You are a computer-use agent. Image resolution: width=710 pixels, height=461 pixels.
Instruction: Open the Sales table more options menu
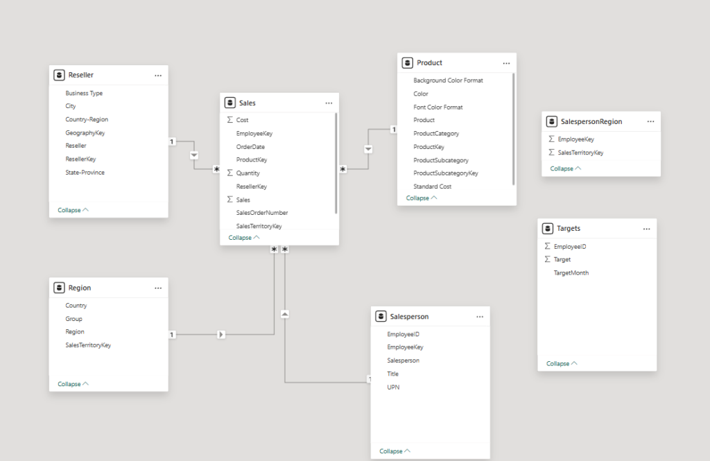(x=329, y=103)
